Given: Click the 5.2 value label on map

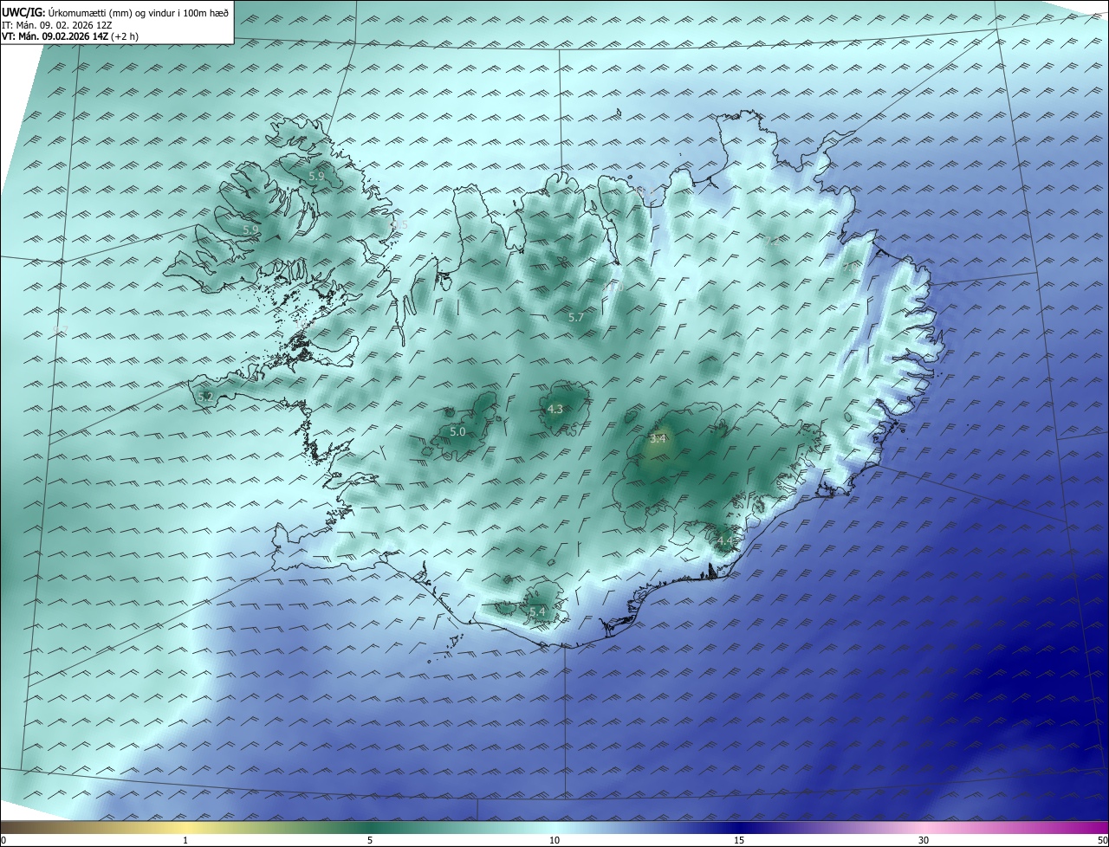Looking at the screenshot, I should tap(205, 397).
